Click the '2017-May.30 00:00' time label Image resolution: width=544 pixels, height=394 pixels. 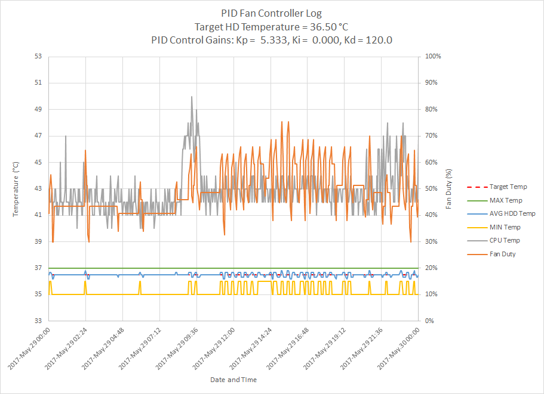(x=399, y=348)
